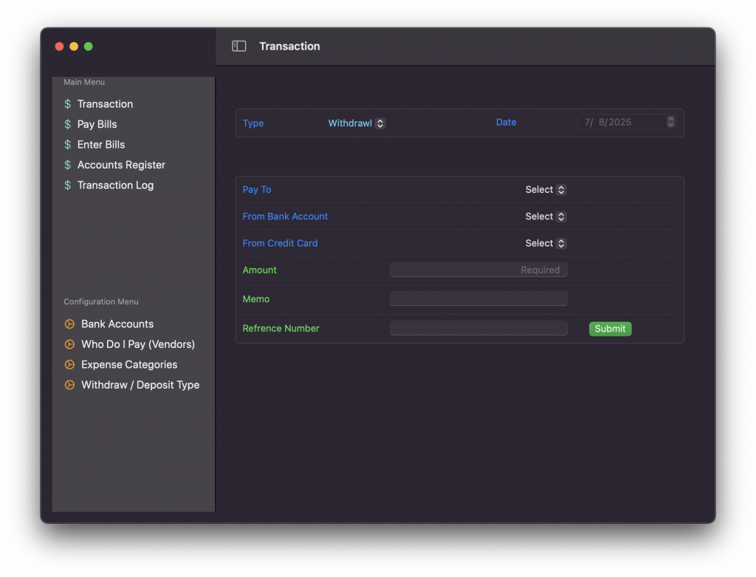Click the dollar icon next to Pay Bills
Screen dimensions: 756x577
tap(68, 125)
